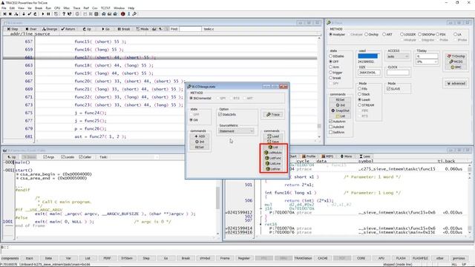
Task: Click the PERF softkey in the bottom button bar
Action: coord(107,258)
